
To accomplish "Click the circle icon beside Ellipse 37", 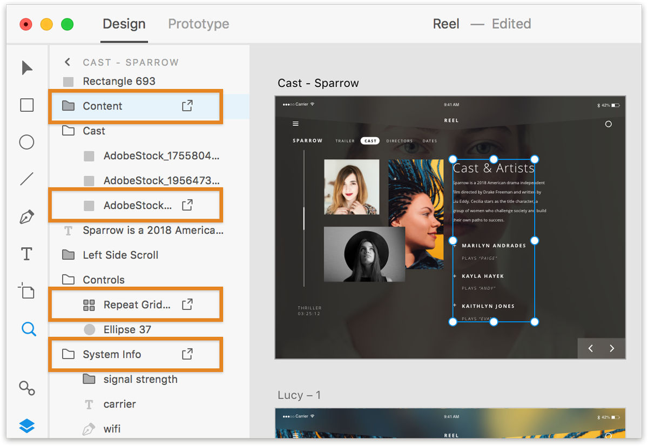I will 90,329.
